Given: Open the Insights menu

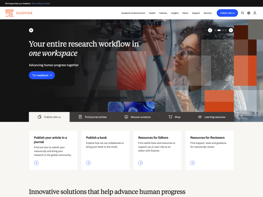Looking at the screenshot, I should [175, 13].
